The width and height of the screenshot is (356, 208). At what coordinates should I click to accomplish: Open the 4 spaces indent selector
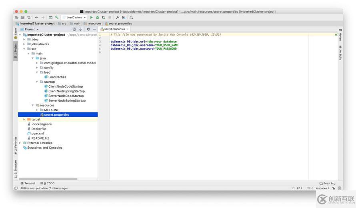pos(322,188)
